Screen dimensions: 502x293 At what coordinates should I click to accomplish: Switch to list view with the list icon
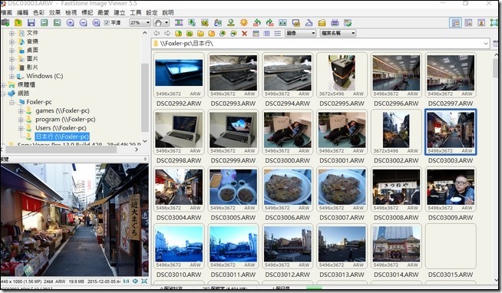click(278, 33)
